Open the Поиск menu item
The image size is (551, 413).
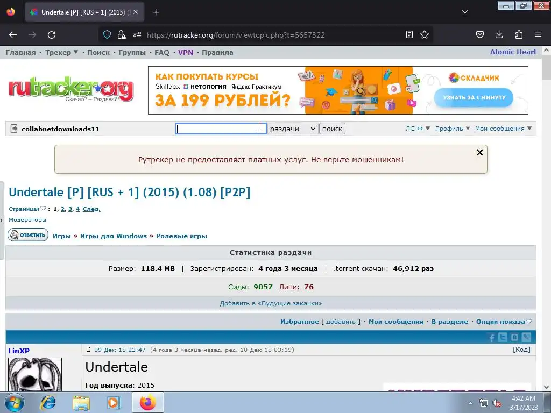coord(98,52)
